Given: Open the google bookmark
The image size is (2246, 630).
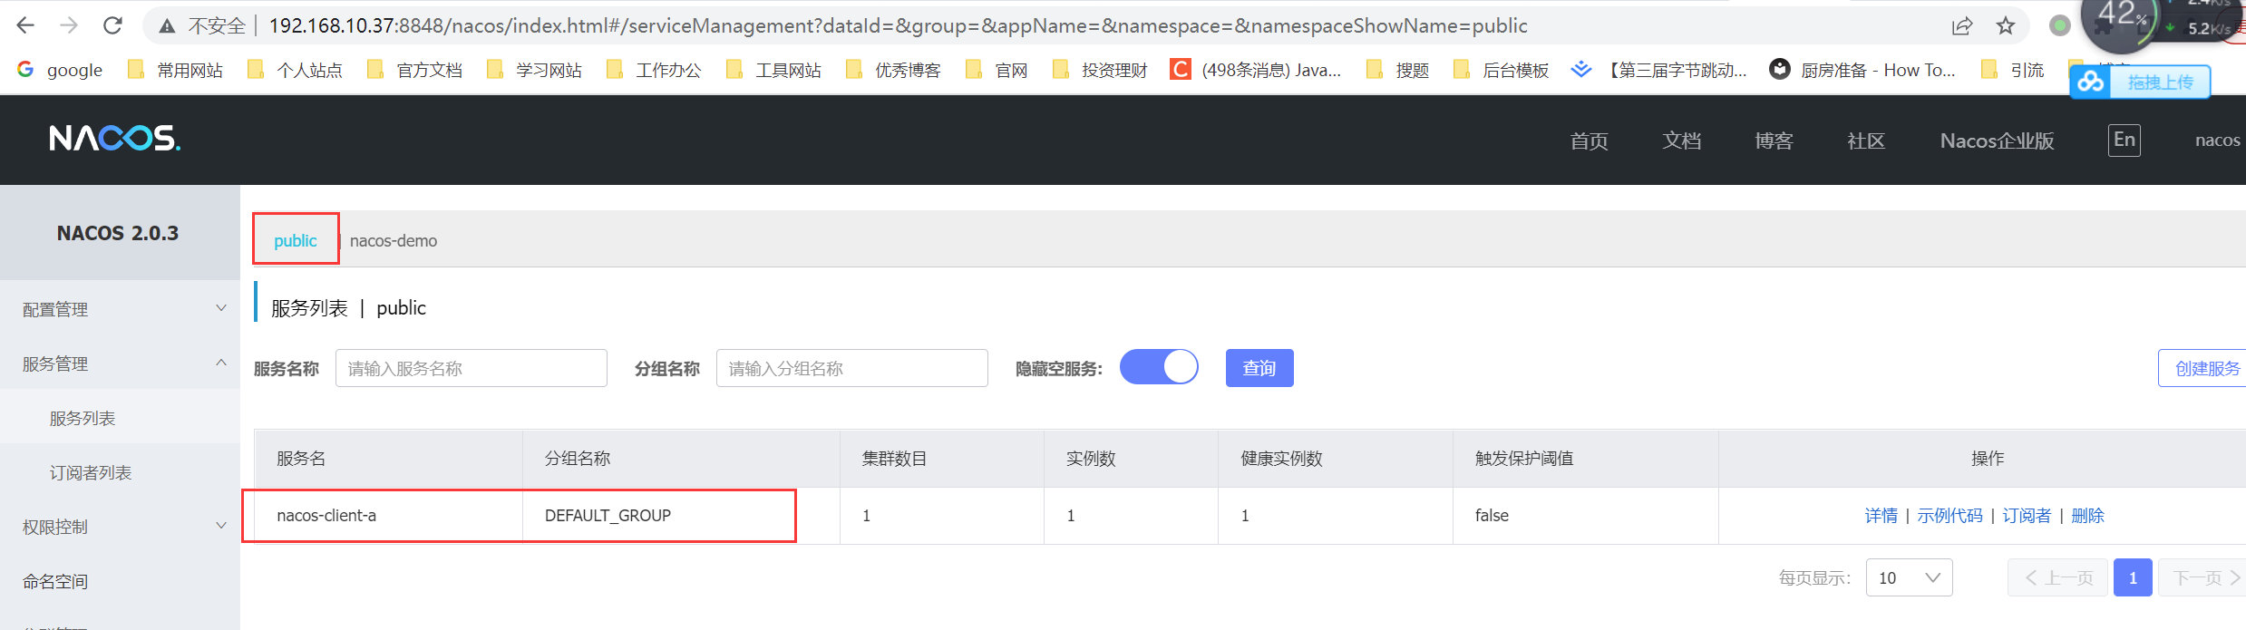Looking at the screenshot, I should pyautogui.click(x=60, y=70).
